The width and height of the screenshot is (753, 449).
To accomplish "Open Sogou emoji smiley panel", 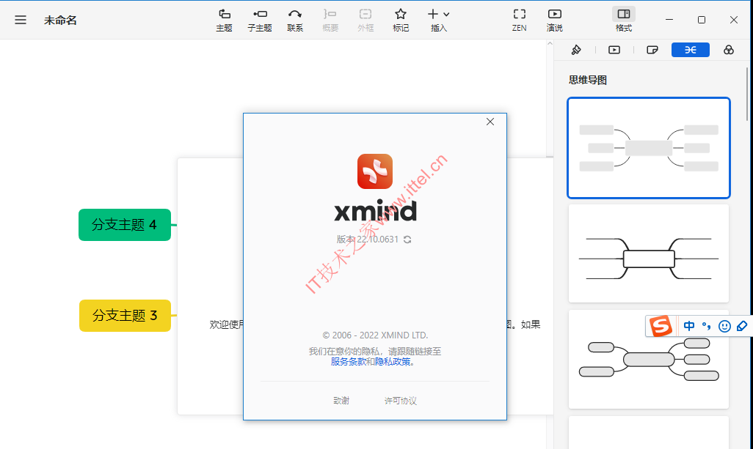I will (724, 327).
